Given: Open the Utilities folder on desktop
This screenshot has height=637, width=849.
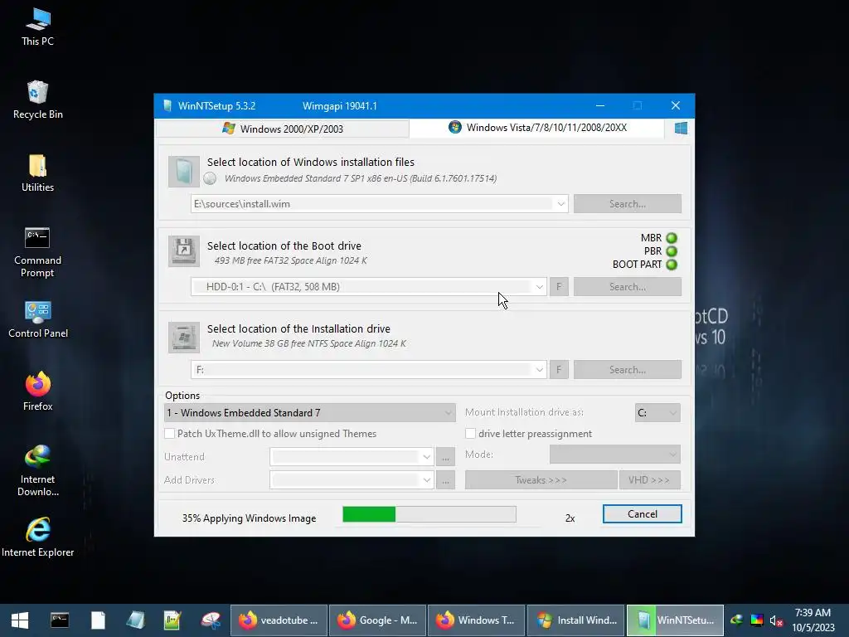Looking at the screenshot, I should coord(37,173).
